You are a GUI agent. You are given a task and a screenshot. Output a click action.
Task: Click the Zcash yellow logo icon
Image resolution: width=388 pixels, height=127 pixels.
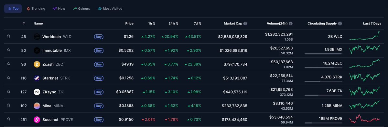pyautogui.click(x=37, y=64)
